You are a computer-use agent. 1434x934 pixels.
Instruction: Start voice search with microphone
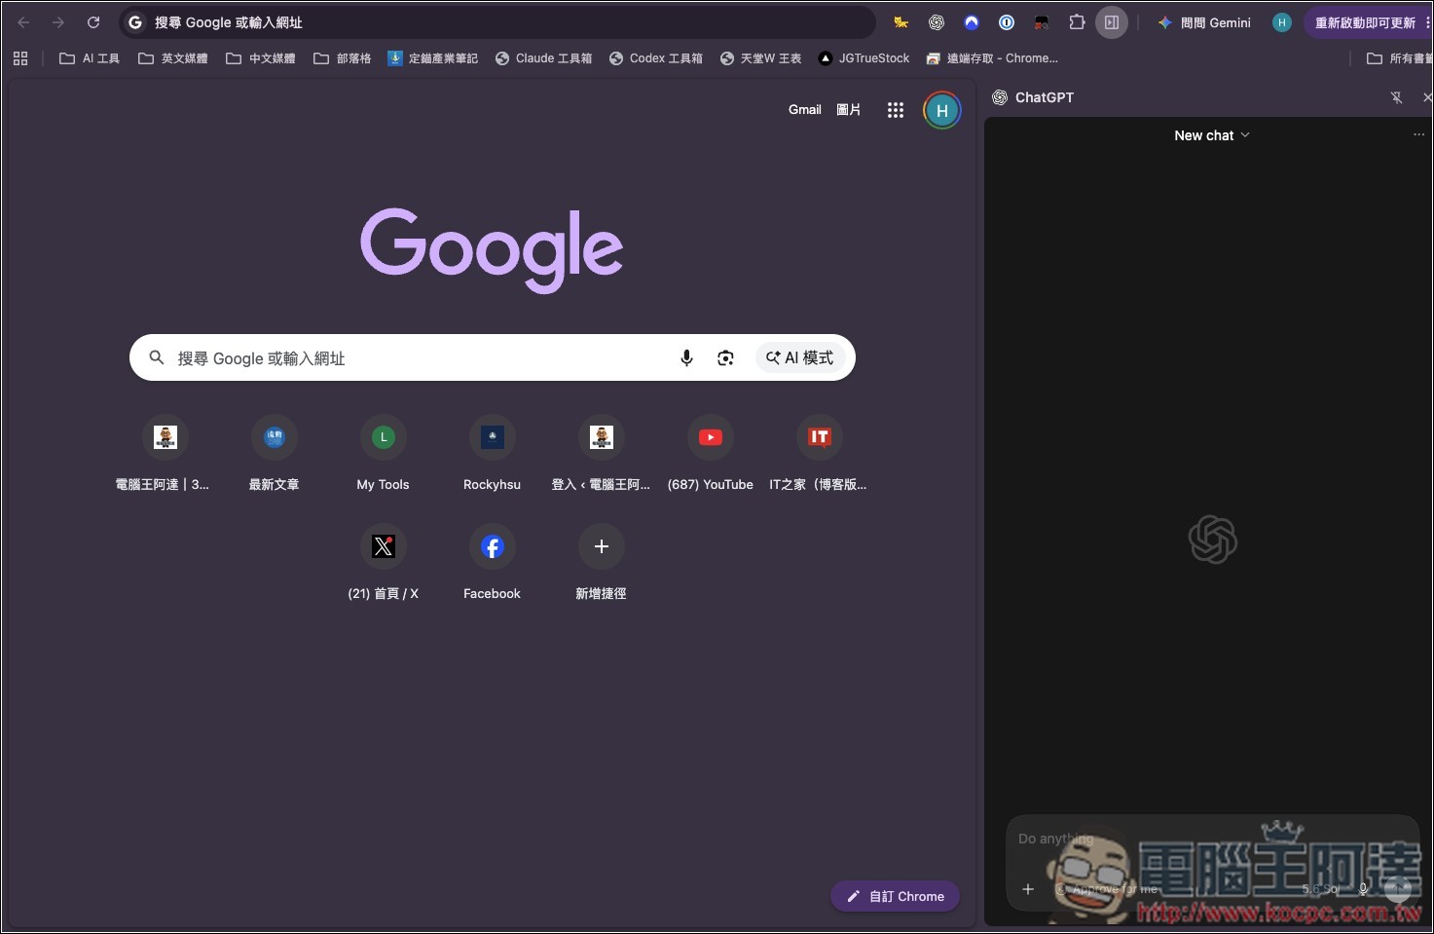coord(686,358)
